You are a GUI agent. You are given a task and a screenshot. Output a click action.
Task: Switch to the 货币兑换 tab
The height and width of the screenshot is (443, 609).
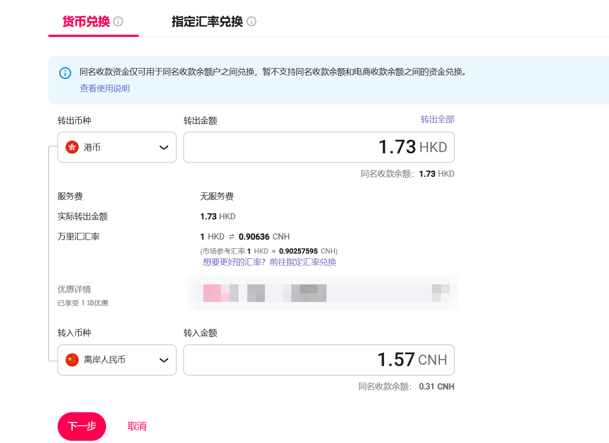click(x=86, y=21)
